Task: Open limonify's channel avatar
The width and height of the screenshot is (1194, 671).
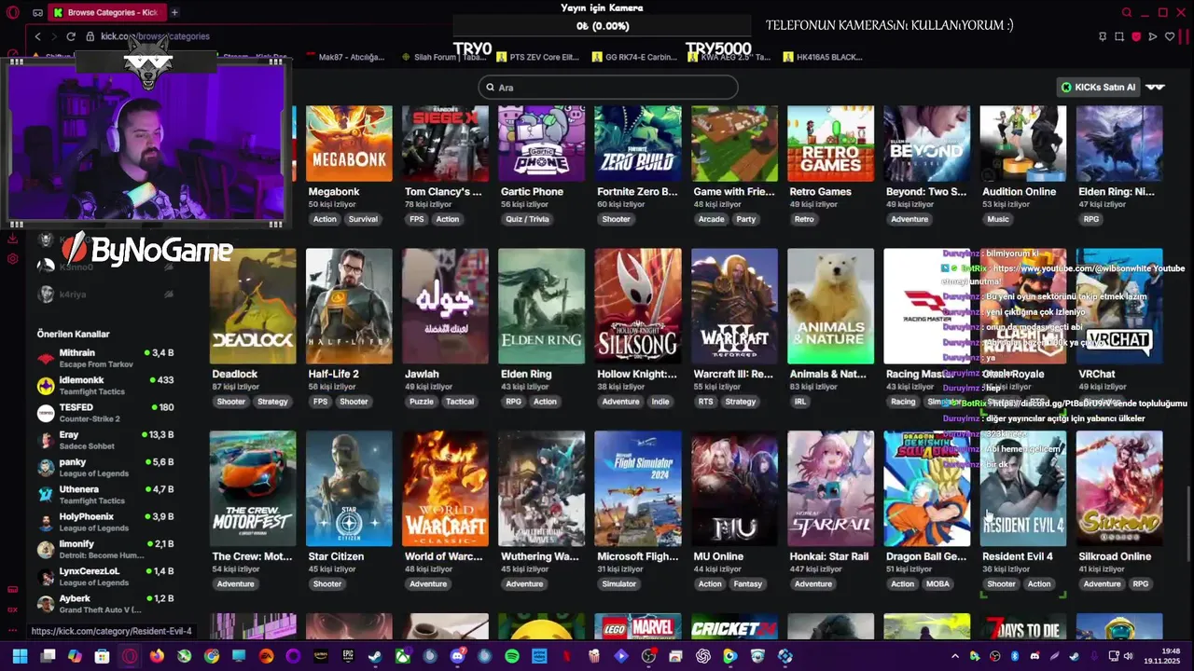Action: (46, 550)
